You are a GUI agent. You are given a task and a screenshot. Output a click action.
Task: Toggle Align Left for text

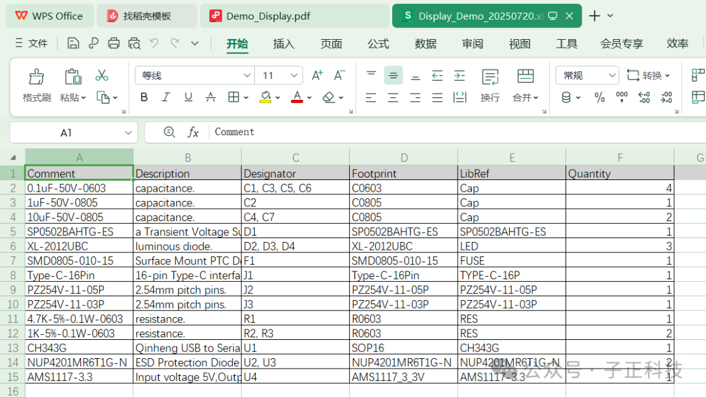pos(371,97)
